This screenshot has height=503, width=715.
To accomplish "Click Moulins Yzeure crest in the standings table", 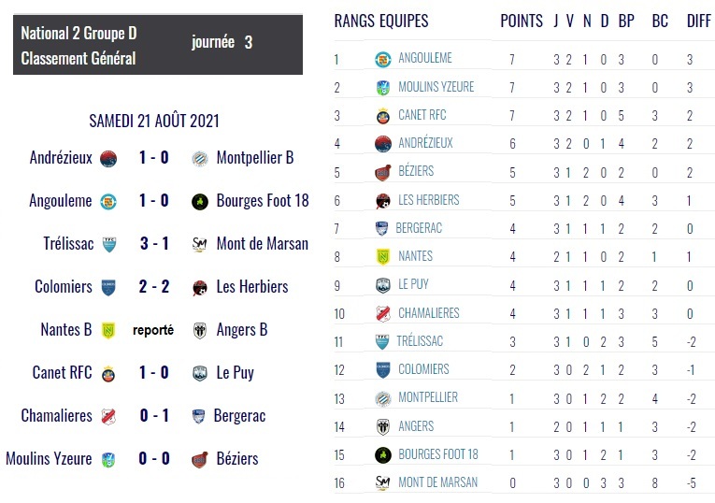I will (382, 88).
